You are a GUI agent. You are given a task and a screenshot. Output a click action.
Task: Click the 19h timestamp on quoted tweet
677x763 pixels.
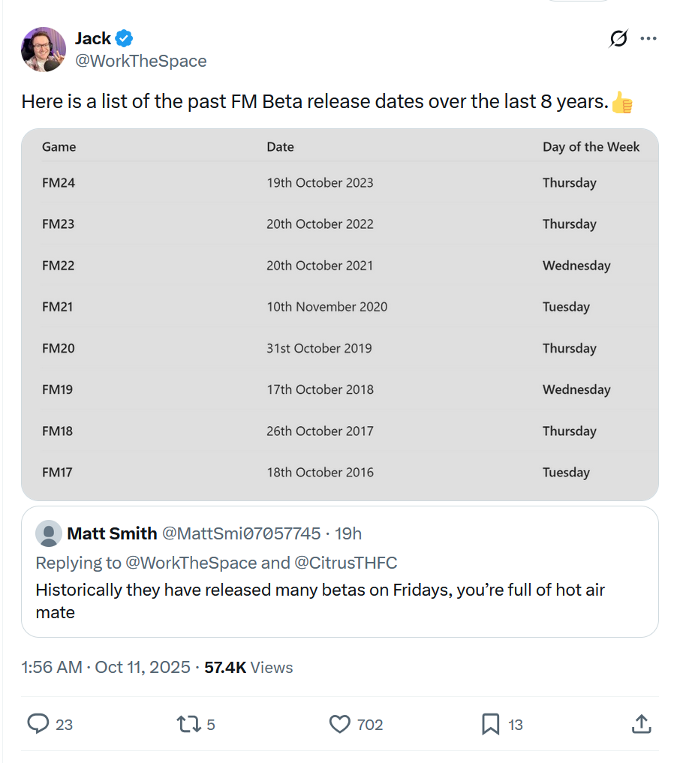[348, 533]
